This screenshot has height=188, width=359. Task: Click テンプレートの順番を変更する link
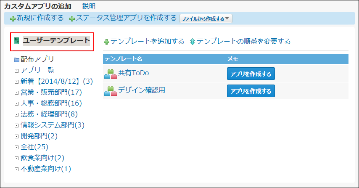point(244,41)
